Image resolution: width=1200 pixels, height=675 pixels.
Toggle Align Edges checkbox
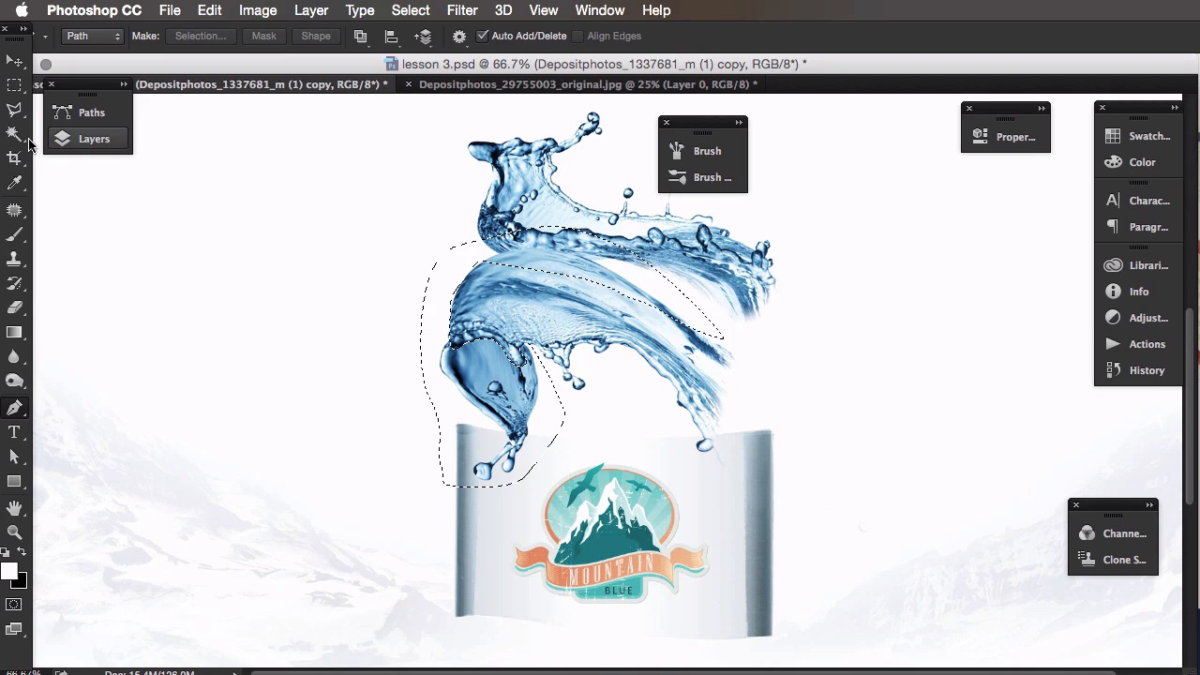578,36
